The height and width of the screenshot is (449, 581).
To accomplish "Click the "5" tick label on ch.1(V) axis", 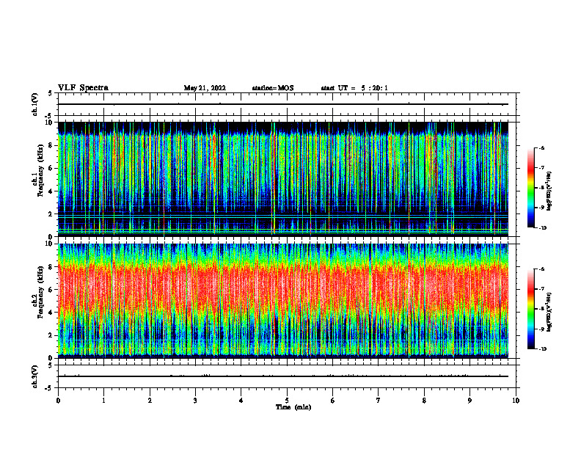I will 51,93.
